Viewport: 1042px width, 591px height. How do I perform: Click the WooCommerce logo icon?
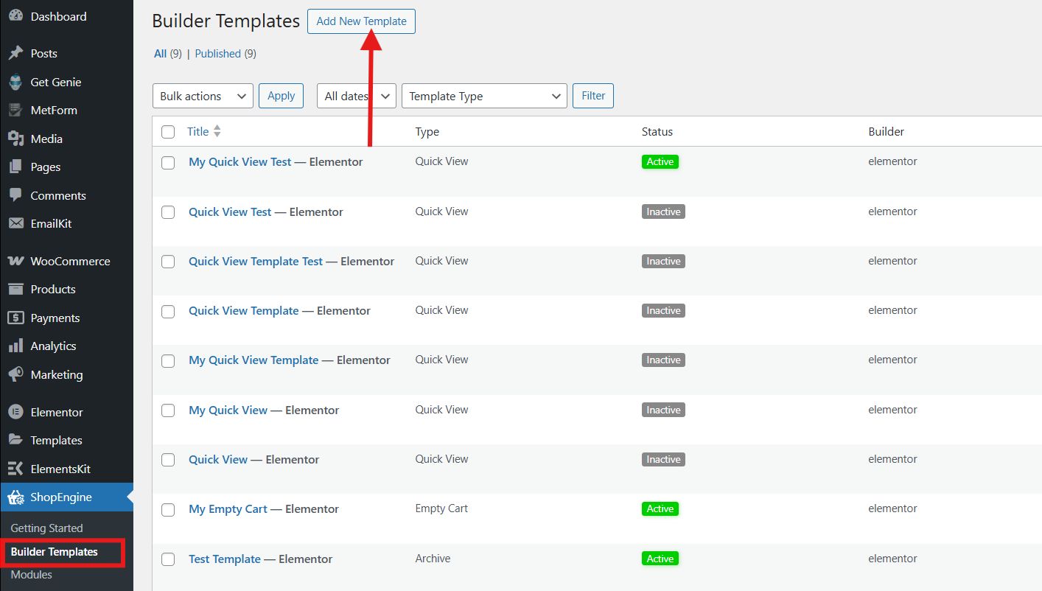click(15, 262)
